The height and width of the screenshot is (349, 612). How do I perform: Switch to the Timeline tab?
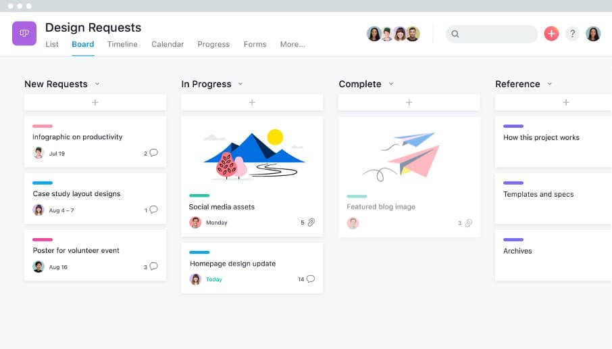pyautogui.click(x=122, y=45)
